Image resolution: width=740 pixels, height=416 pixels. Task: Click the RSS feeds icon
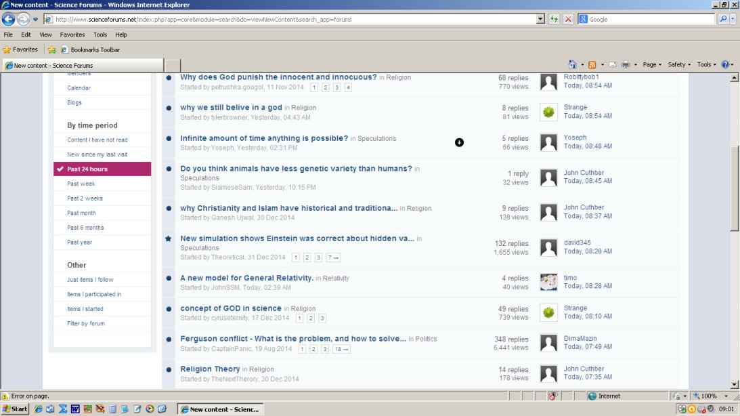coord(592,64)
